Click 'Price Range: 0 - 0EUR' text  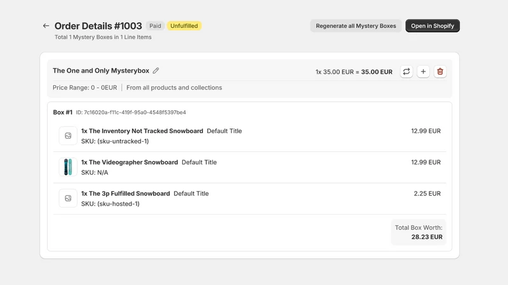coord(85,87)
